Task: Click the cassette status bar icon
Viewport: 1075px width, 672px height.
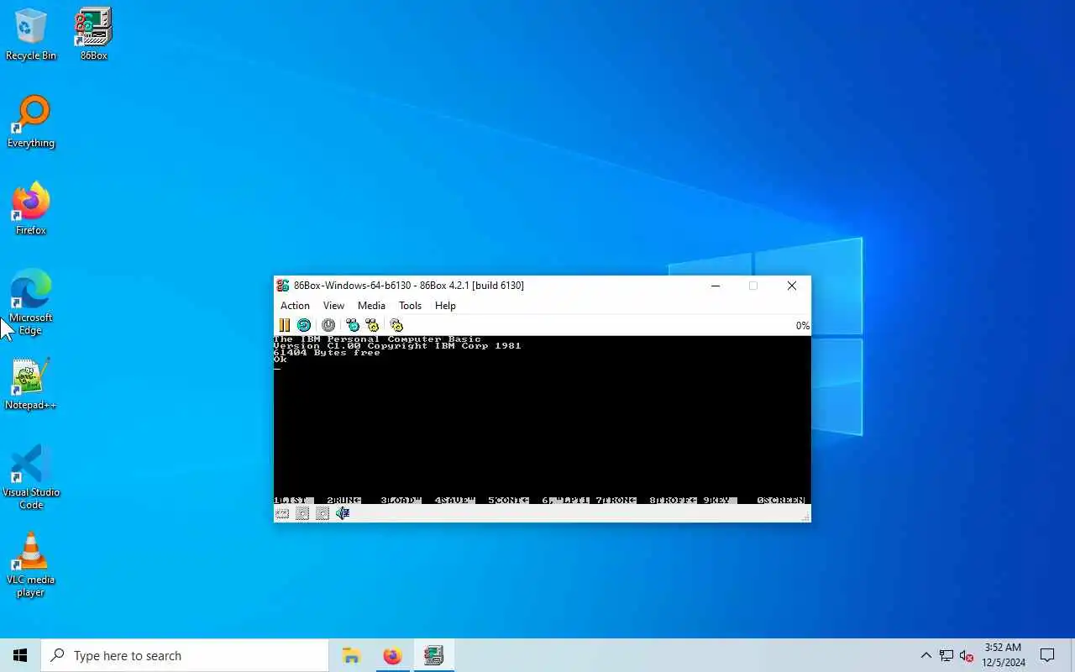Action: point(282,513)
